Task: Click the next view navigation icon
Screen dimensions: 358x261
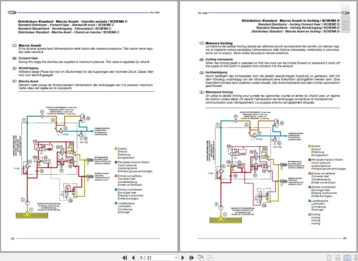Action: click(209, 258)
